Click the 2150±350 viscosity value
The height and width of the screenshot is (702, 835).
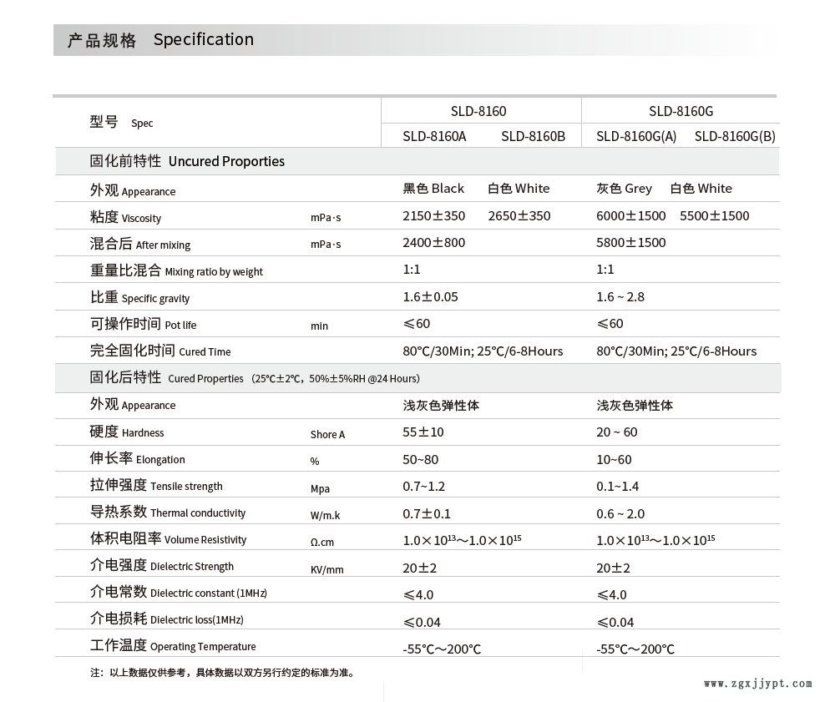pyautogui.click(x=433, y=216)
